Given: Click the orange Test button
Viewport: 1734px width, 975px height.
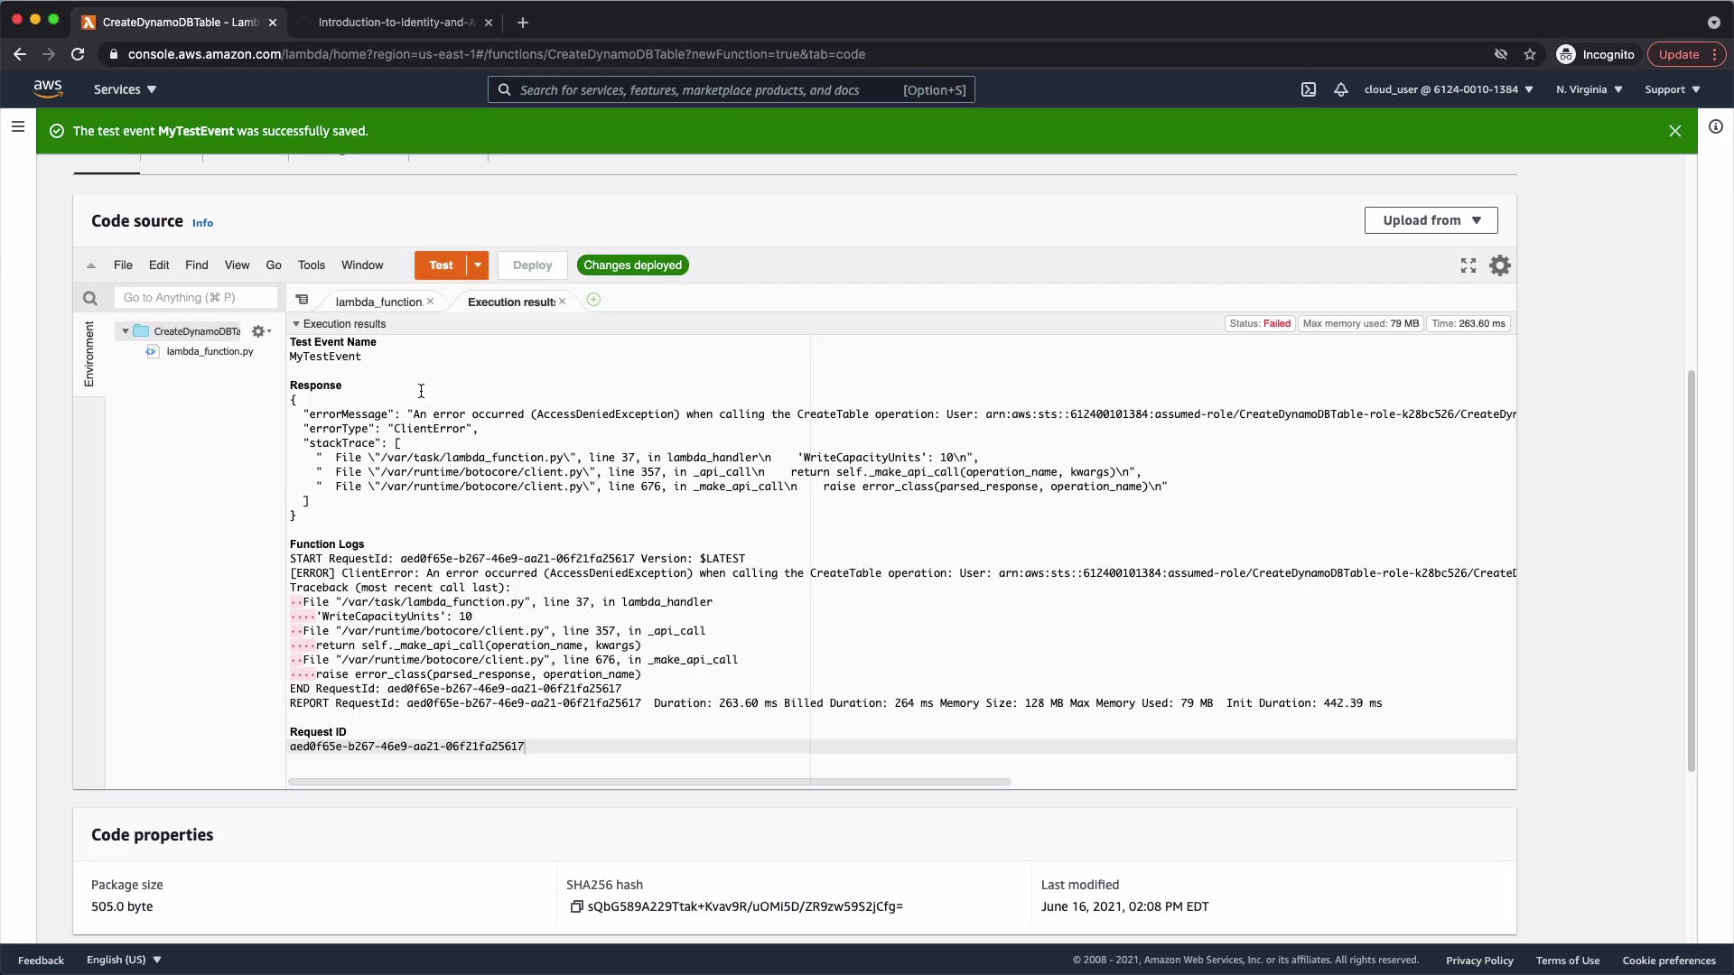Looking at the screenshot, I should point(441,265).
